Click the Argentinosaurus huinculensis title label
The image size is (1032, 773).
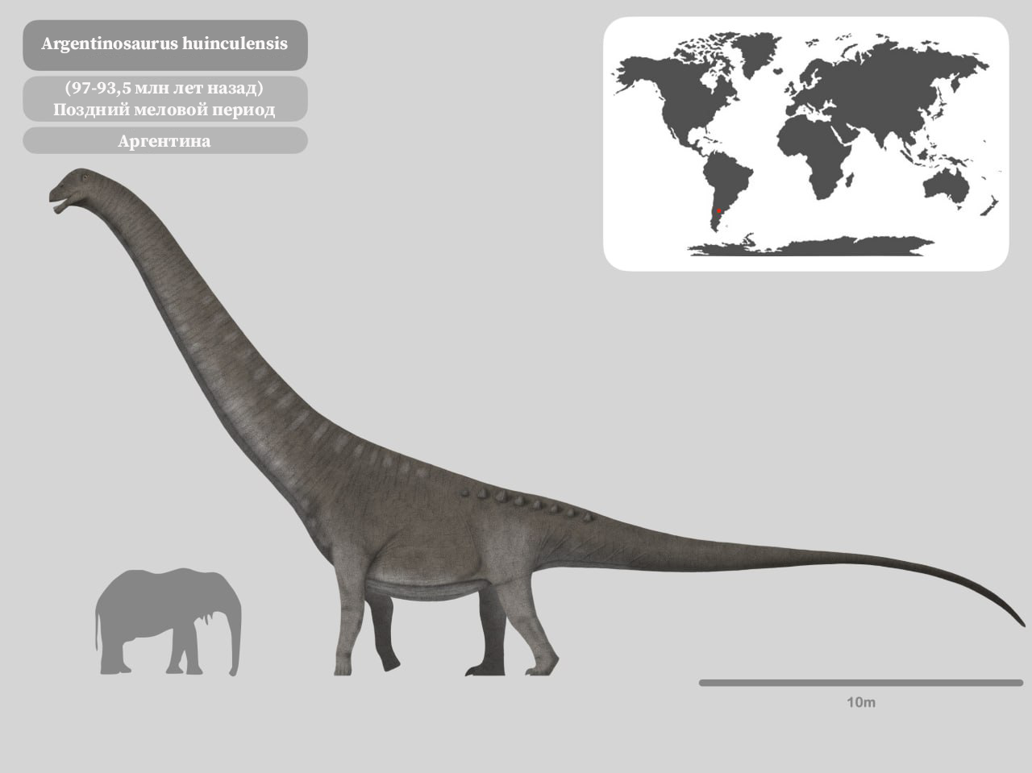(x=164, y=44)
